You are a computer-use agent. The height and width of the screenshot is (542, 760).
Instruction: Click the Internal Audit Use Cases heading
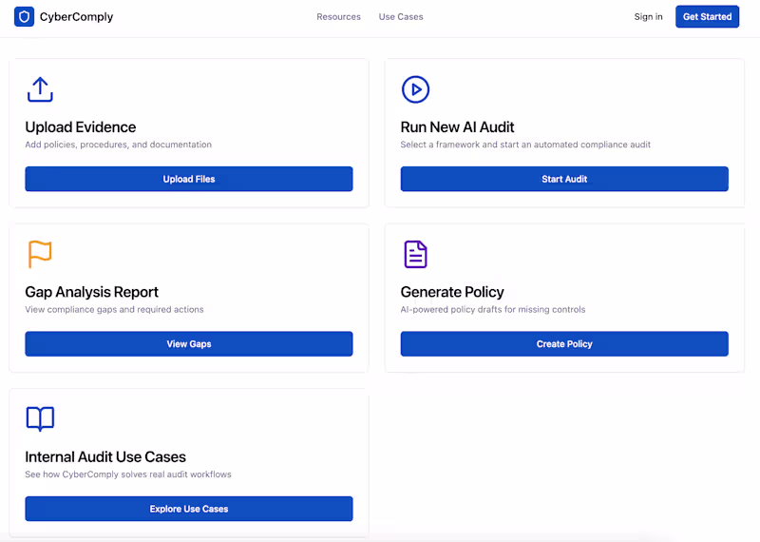tap(105, 457)
